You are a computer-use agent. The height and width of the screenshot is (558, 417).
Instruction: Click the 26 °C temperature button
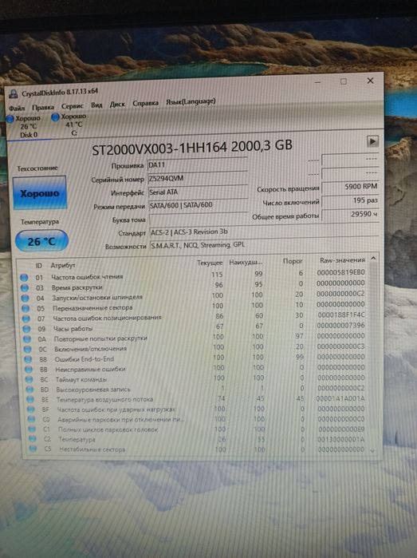[41, 241]
